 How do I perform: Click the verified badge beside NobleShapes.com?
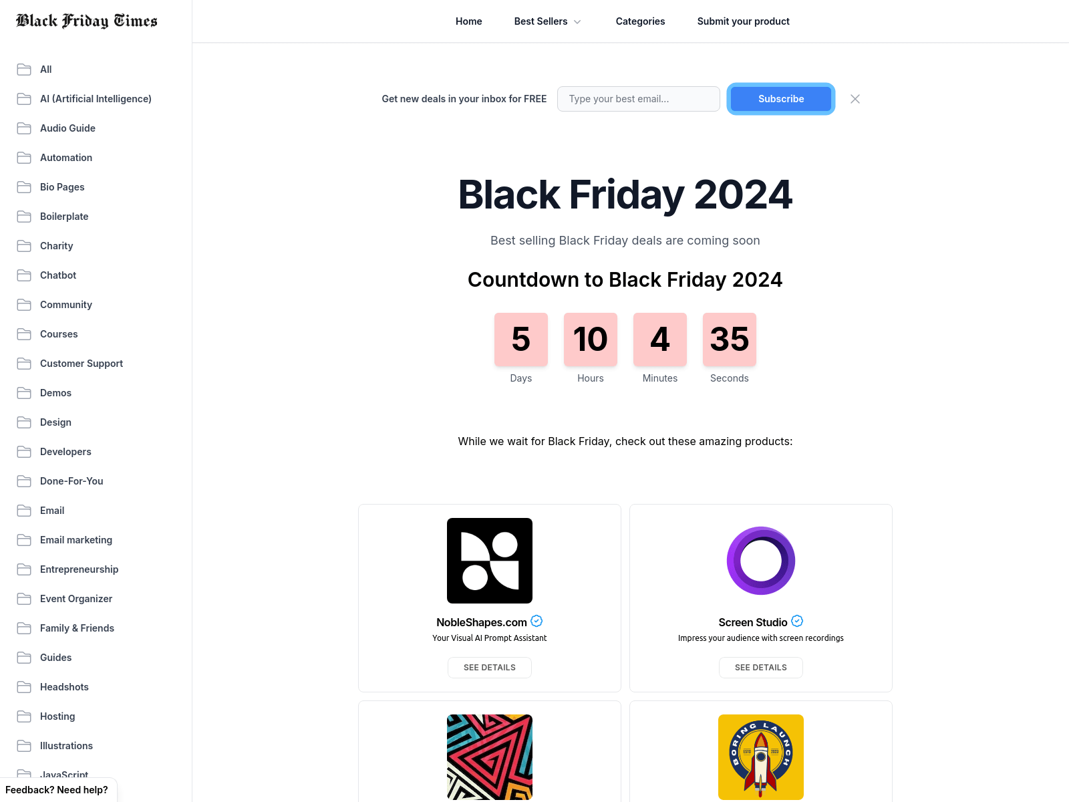pos(537,621)
